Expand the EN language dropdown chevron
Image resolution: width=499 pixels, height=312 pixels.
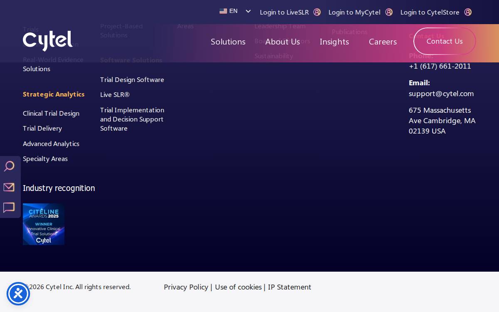(x=248, y=11)
